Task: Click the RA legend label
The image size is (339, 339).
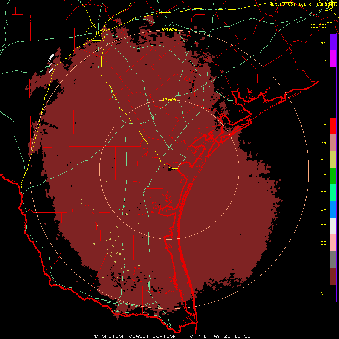Action: point(324,193)
